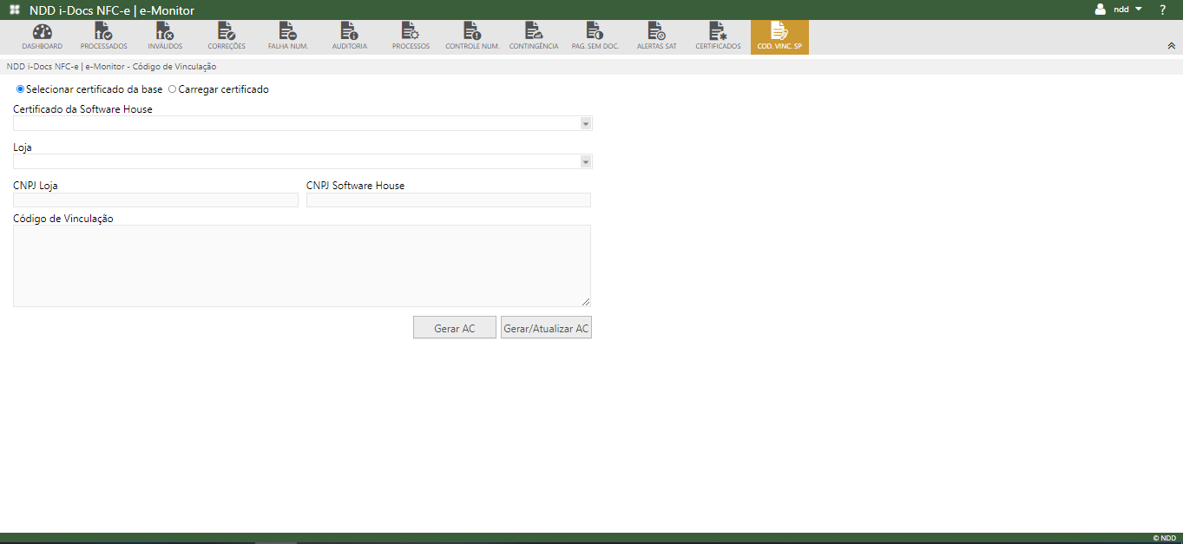Click the Gerar/Atualizar AC button
The image size is (1183, 544).
point(546,327)
